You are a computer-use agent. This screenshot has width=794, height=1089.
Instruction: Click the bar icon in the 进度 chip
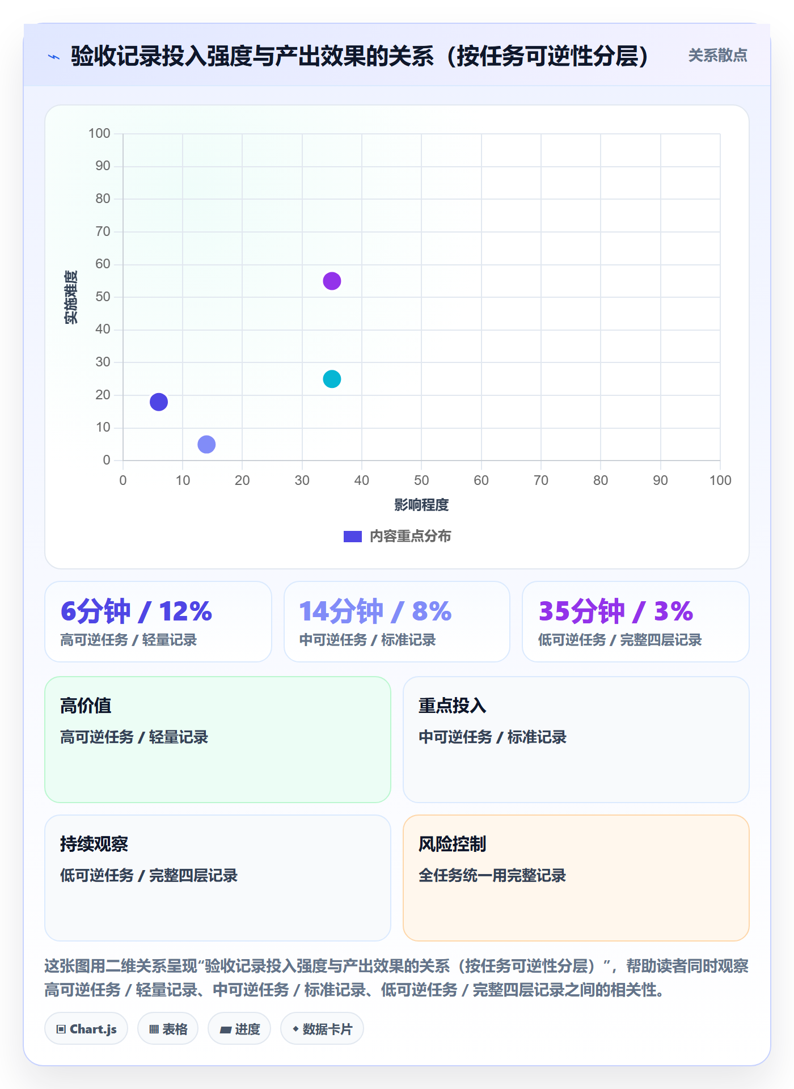pos(225,1030)
